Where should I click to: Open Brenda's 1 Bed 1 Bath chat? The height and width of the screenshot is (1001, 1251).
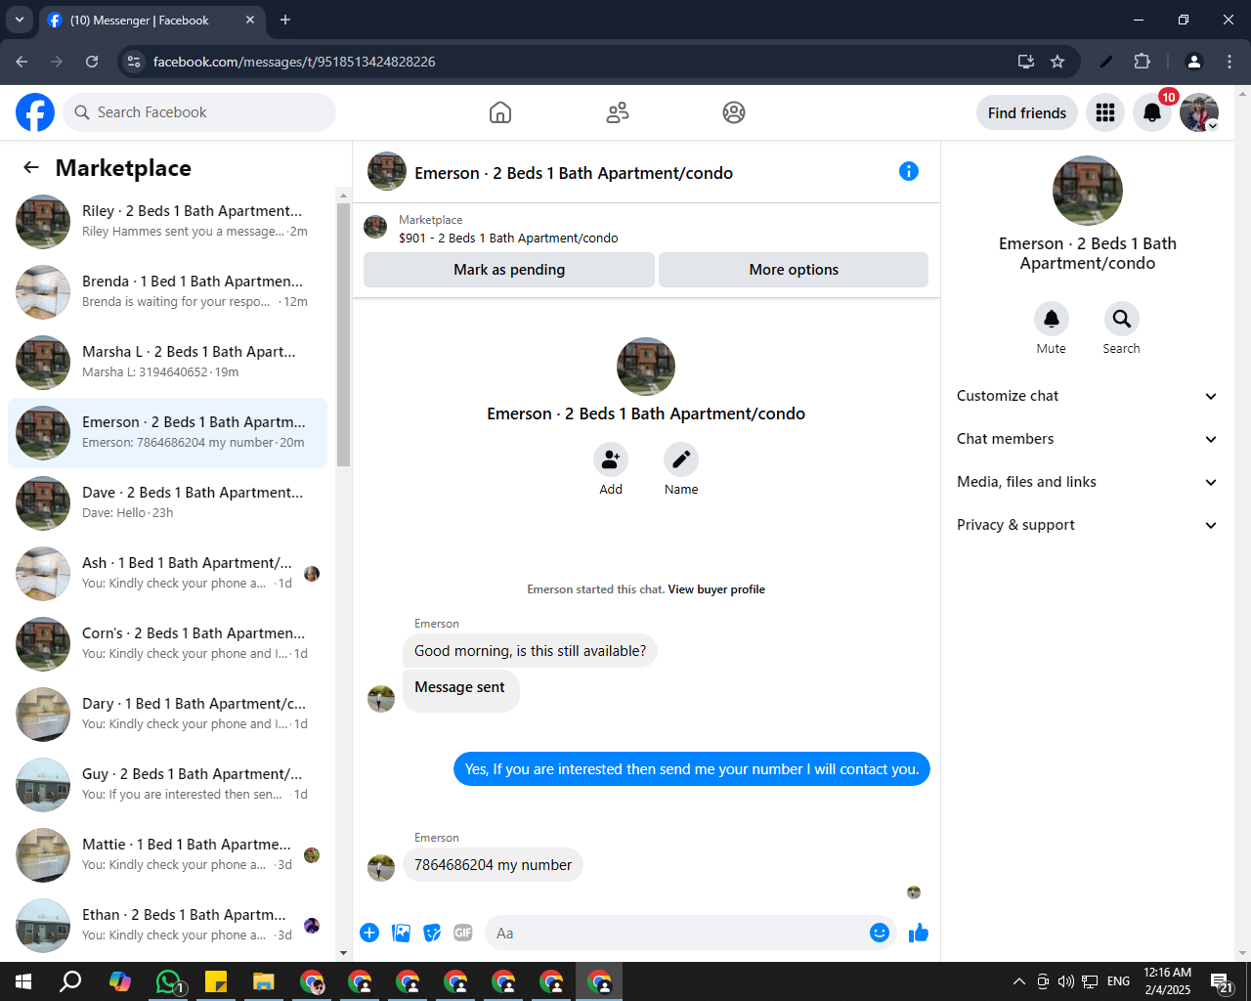pos(167,292)
